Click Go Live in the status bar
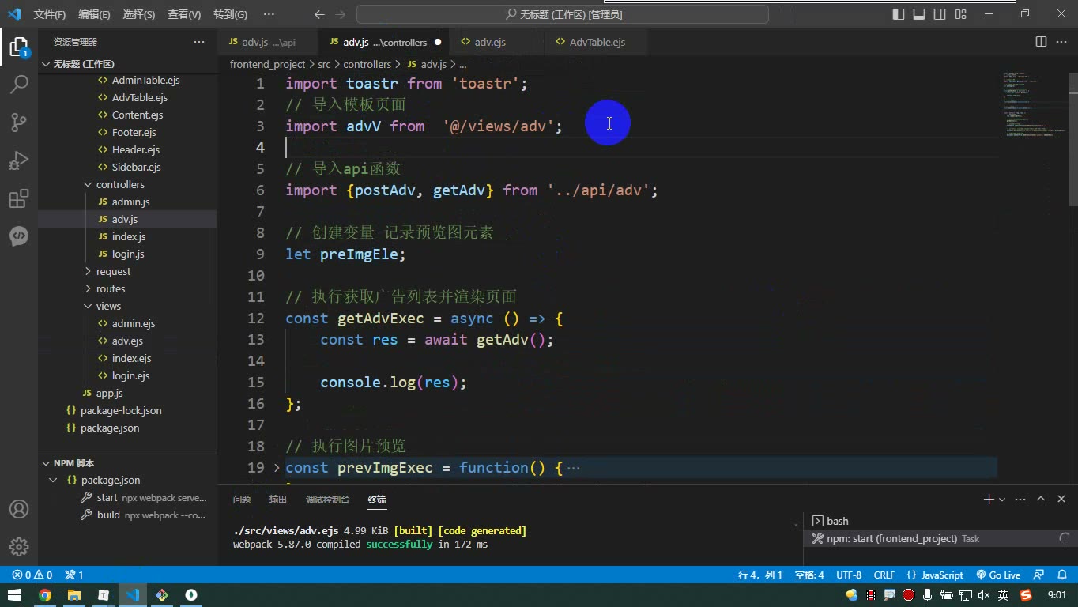 click(998, 575)
